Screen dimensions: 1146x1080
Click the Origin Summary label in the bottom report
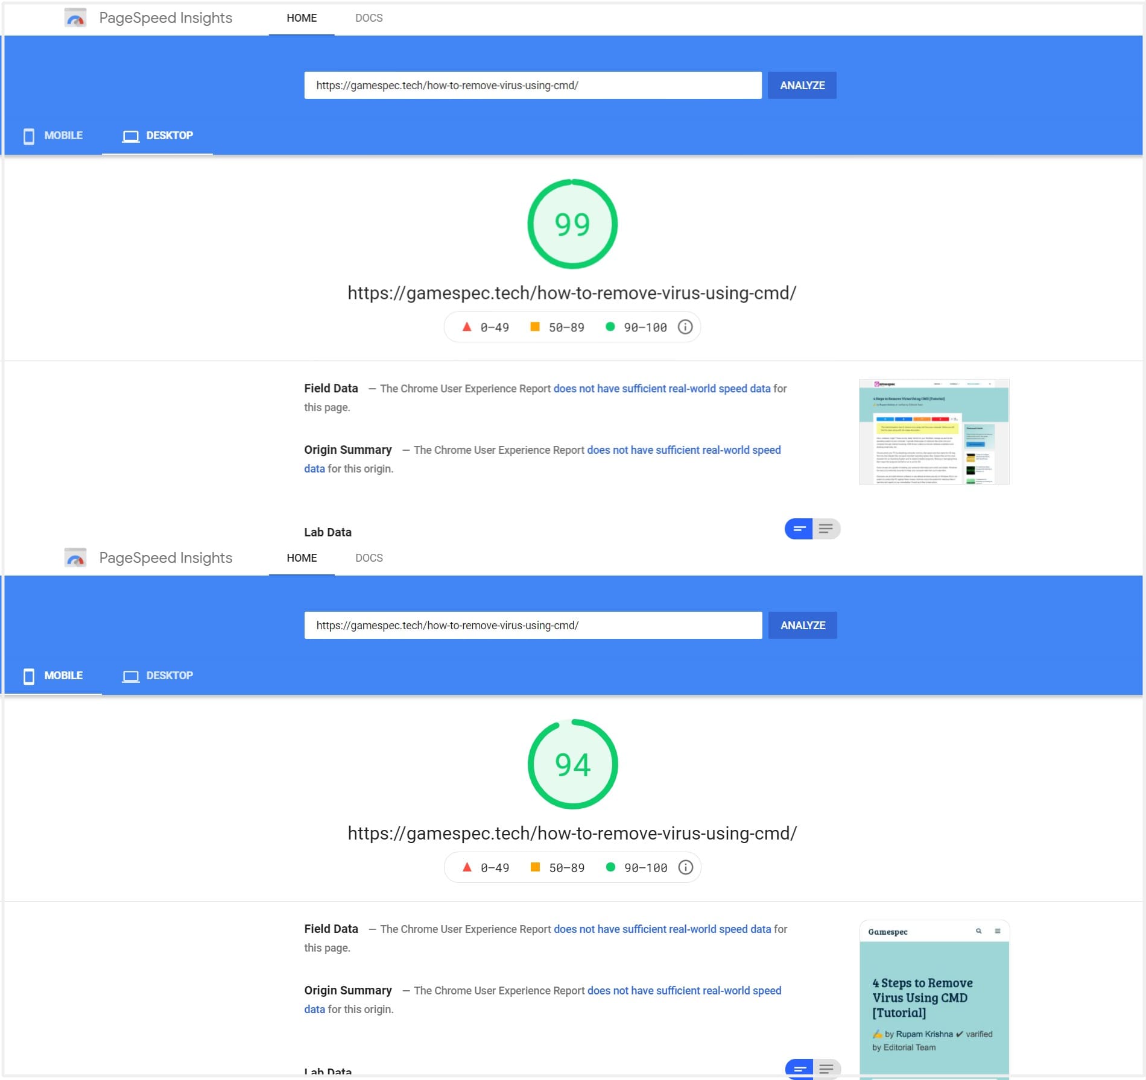pyautogui.click(x=348, y=991)
